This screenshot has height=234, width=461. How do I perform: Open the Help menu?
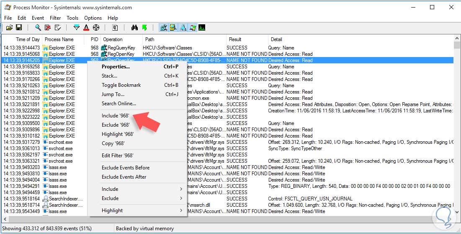point(113,18)
